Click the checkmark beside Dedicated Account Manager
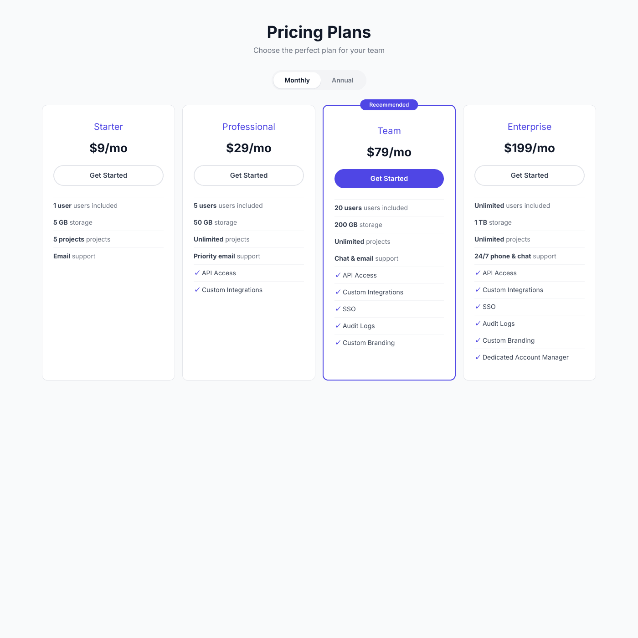638x638 pixels. click(478, 357)
